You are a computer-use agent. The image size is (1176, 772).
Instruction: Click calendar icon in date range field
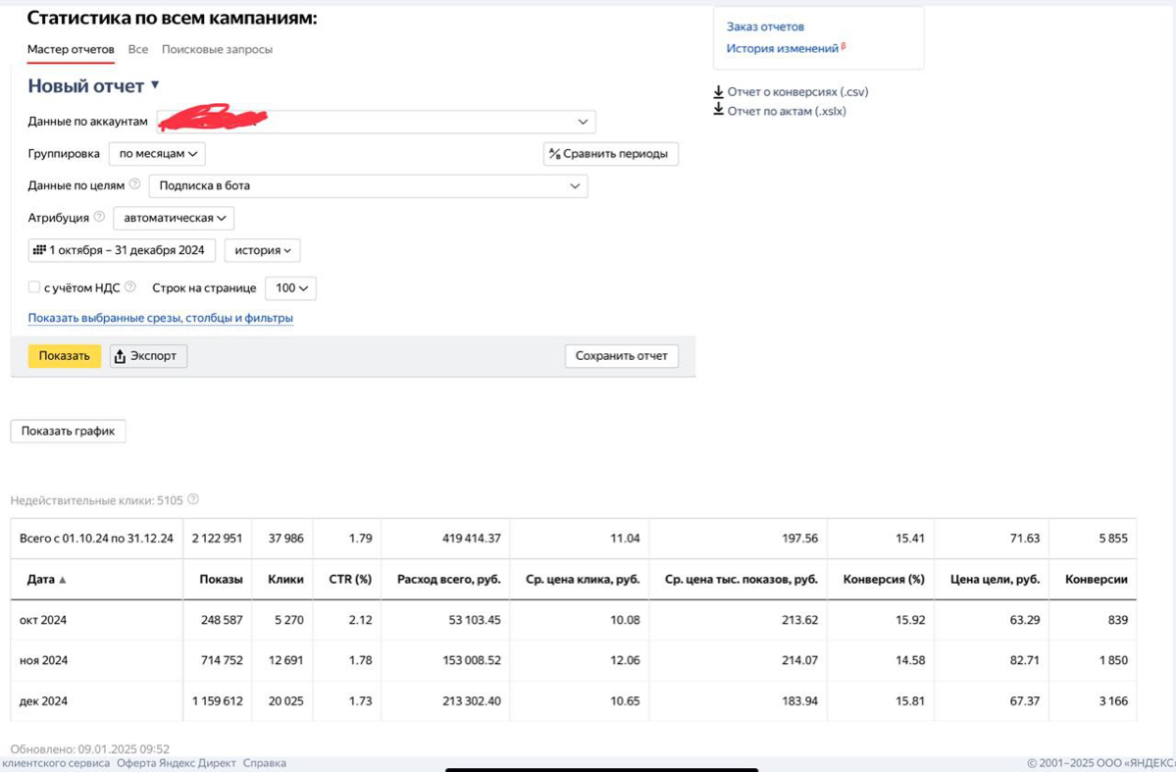40,250
